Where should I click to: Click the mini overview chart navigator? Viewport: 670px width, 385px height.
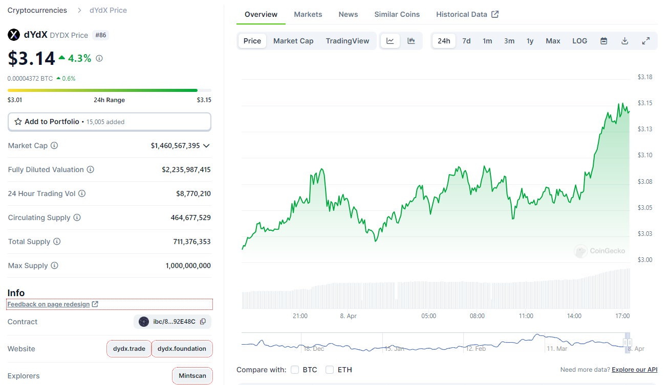coord(436,343)
